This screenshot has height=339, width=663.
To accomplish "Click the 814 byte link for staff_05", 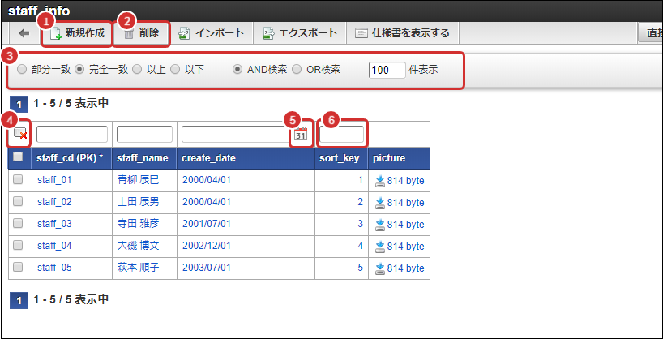I will pyautogui.click(x=404, y=268).
